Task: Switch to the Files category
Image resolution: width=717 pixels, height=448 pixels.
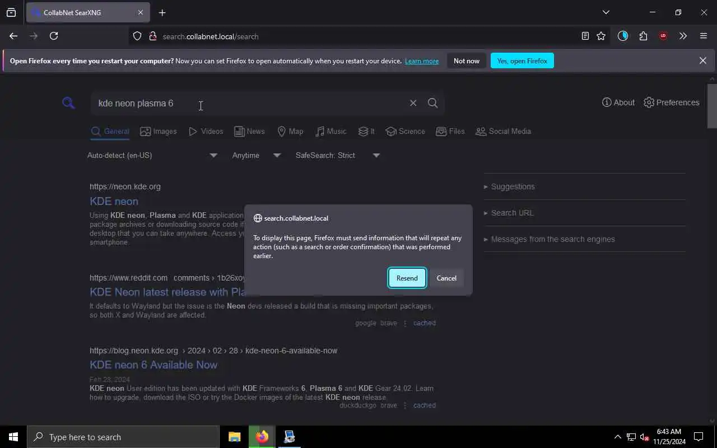Action: [x=450, y=132]
